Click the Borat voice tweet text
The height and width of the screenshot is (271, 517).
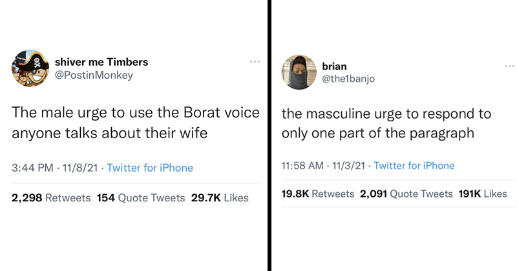(x=136, y=124)
